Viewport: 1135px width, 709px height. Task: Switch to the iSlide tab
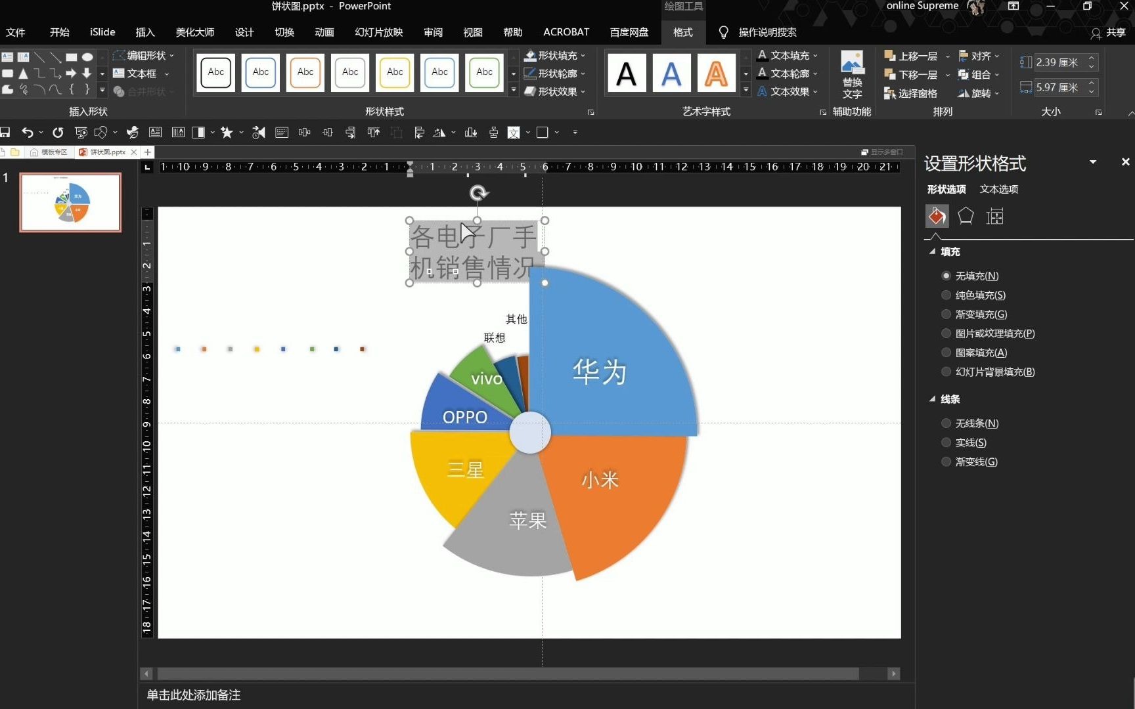tap(102, 32)
